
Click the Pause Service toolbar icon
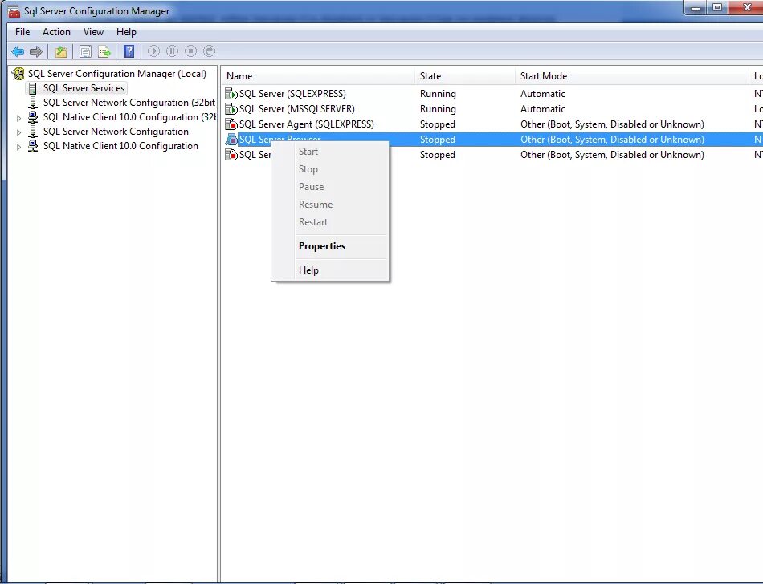click(x=172, y=51)
